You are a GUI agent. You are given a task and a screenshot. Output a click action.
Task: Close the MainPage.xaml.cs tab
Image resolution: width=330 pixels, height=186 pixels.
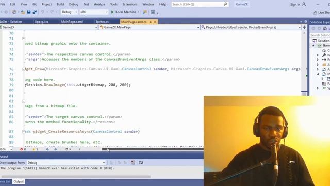tap(155, 22)
